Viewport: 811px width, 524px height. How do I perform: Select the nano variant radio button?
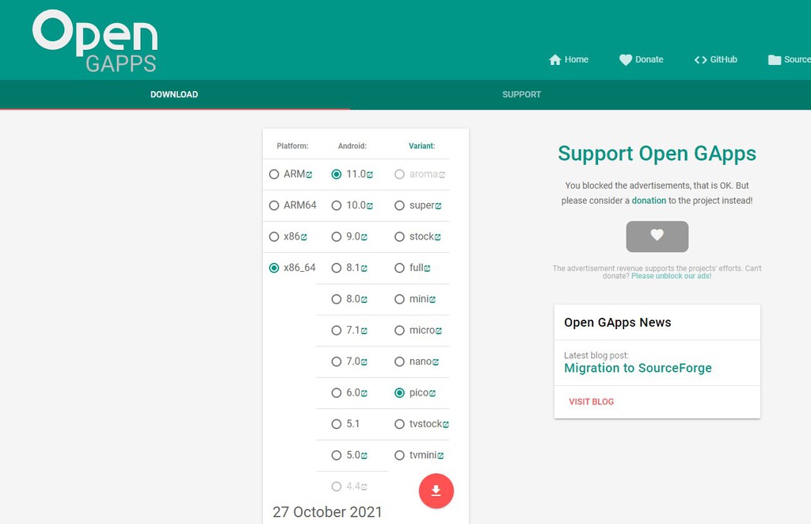400,361
